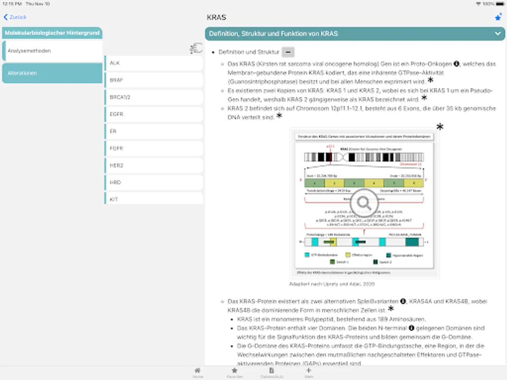Tap Molekularbiologischer Hintergrund header
Image resolution: width=507 pixels, height=380 pixels.
[x=52, y=33]
